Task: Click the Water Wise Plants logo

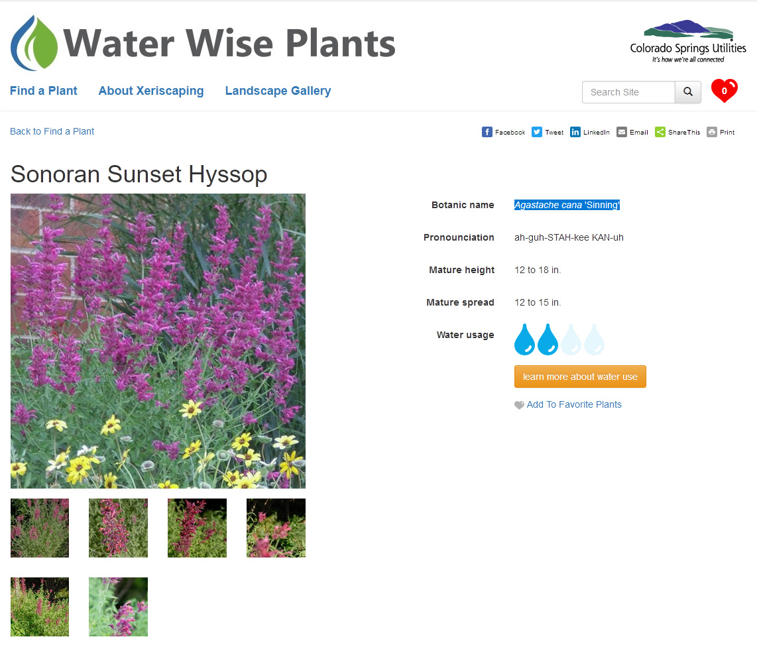Action: click(x=203, y=43)
